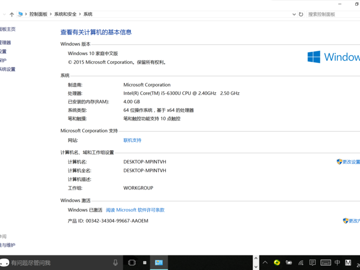Open 设备管理器 link in left sidebar
360x270 pixels.
click(5, 43)
